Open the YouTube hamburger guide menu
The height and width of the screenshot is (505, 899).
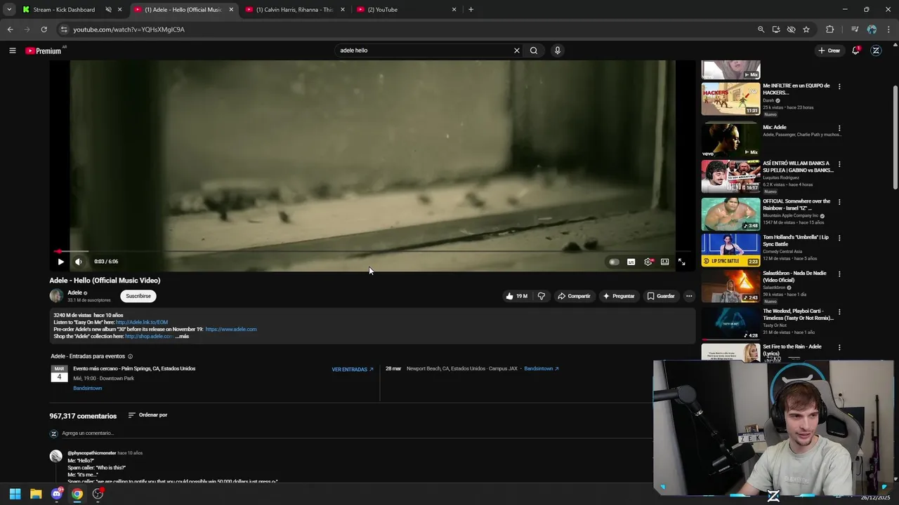12,50
